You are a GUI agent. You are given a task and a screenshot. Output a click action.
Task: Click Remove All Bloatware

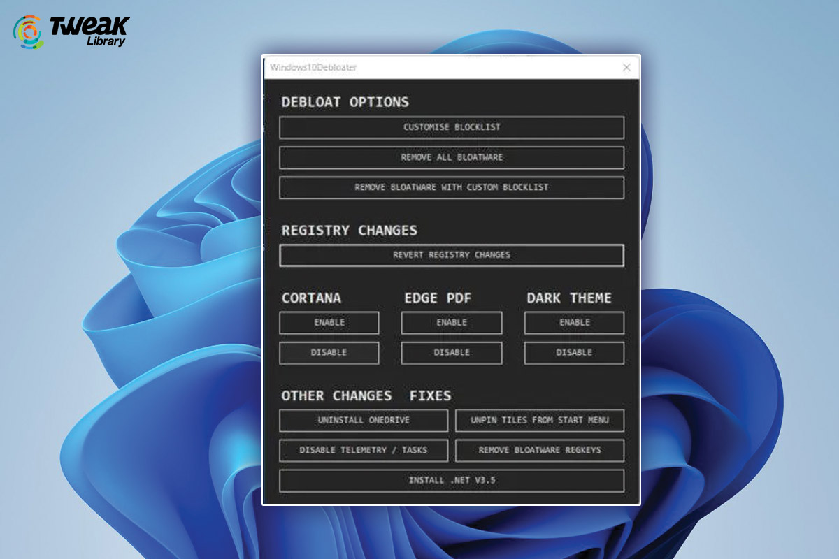pos(452,157)
